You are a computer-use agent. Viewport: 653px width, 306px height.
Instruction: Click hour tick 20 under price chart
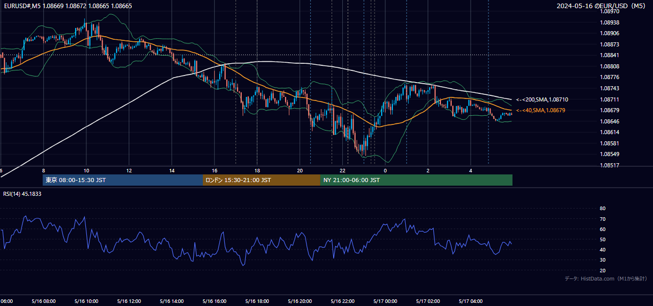coord(300,170)
